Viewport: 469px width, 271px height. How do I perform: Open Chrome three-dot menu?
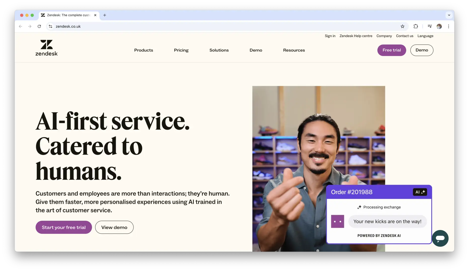click(448, 26)
